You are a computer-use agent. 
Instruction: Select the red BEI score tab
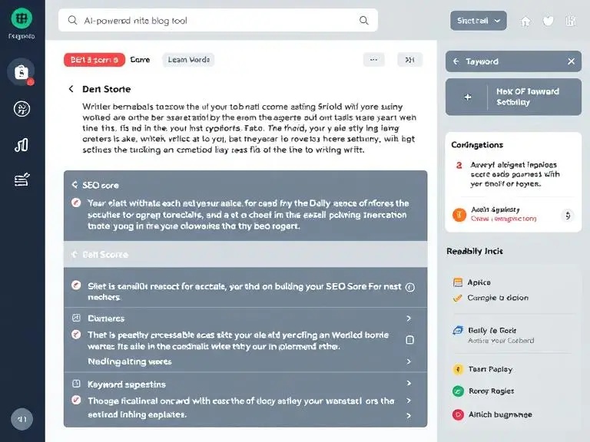click(94, 60)
